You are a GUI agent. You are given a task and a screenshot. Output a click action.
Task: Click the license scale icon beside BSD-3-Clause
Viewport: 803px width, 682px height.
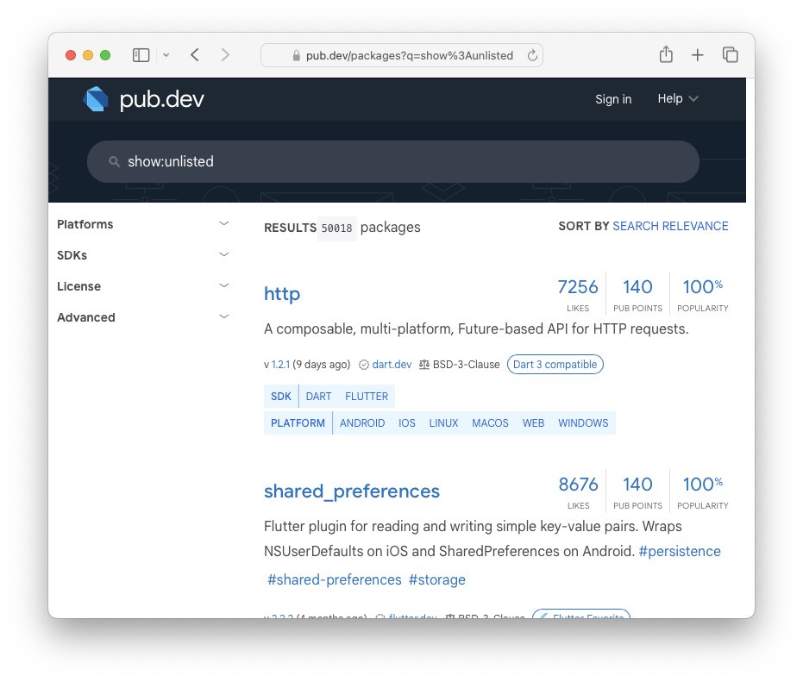pos(424,365)
